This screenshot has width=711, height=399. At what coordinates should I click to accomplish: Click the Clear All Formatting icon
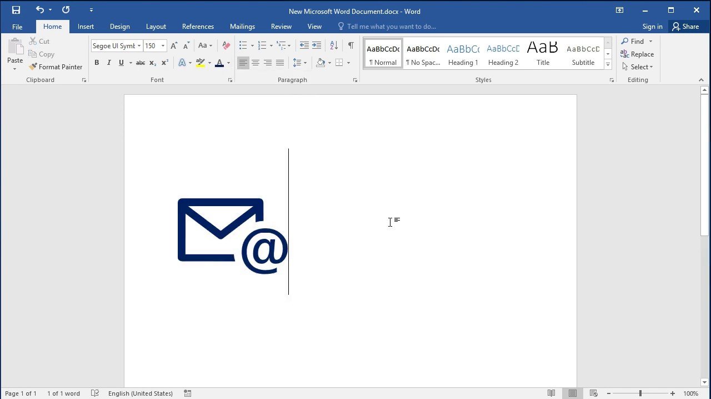[226, 45]
